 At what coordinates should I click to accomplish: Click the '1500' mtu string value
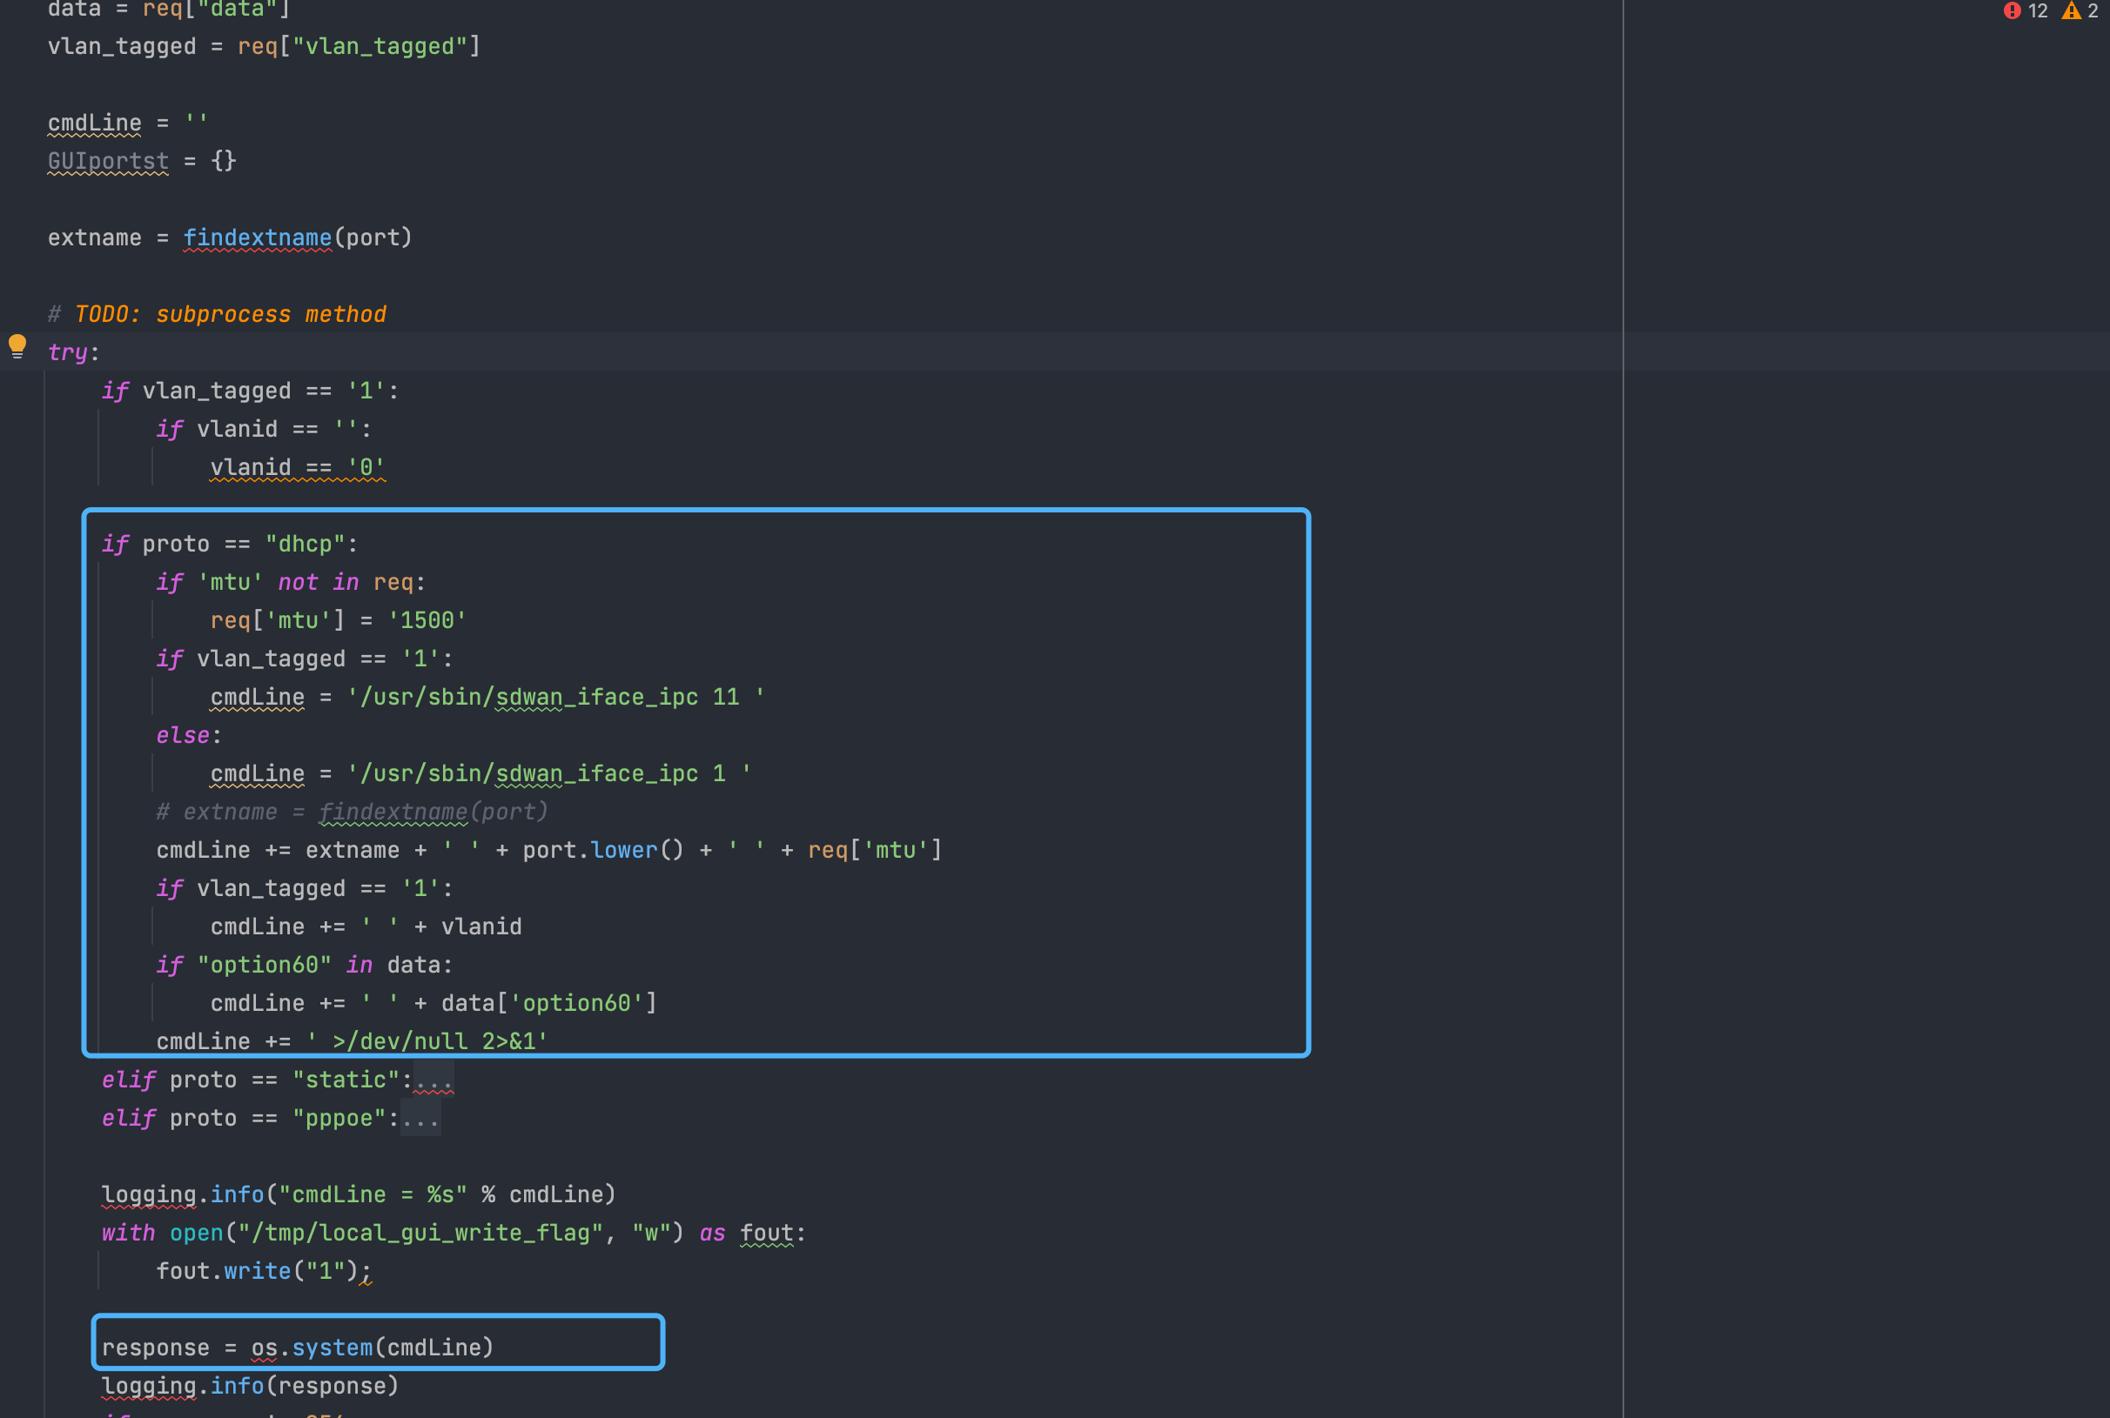427,620
